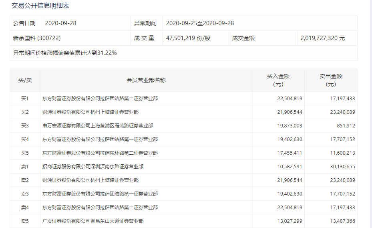This screenshot has height=228, width=372.
Task: Select announcement date value 2020-09-28
Action: click(61, 23)
